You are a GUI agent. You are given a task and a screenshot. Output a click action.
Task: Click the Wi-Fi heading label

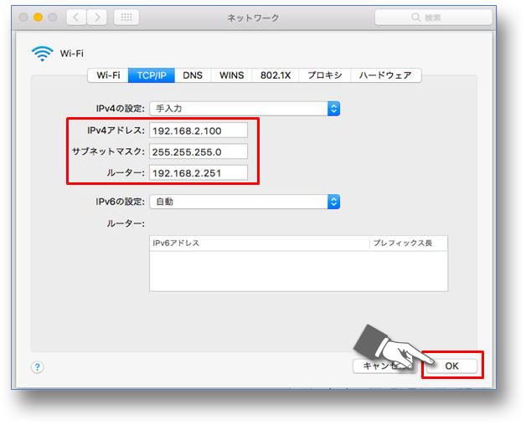pos(72,54)
